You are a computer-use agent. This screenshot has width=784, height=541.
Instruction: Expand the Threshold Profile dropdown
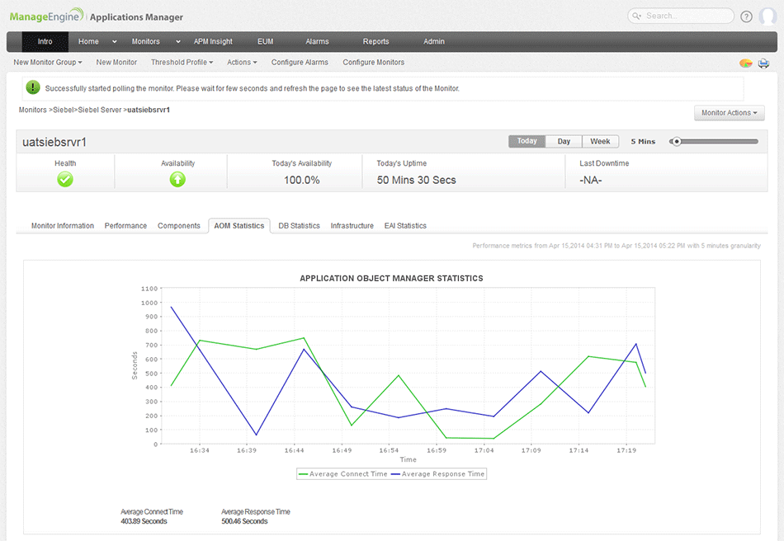(182, 63)
